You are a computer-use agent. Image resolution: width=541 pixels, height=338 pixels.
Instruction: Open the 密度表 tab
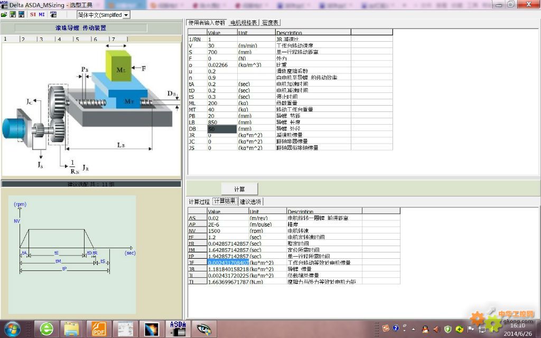270,23
